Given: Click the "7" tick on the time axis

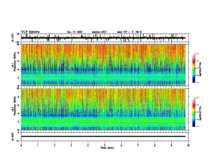Looking at the screenshot, I should point(138,145).
